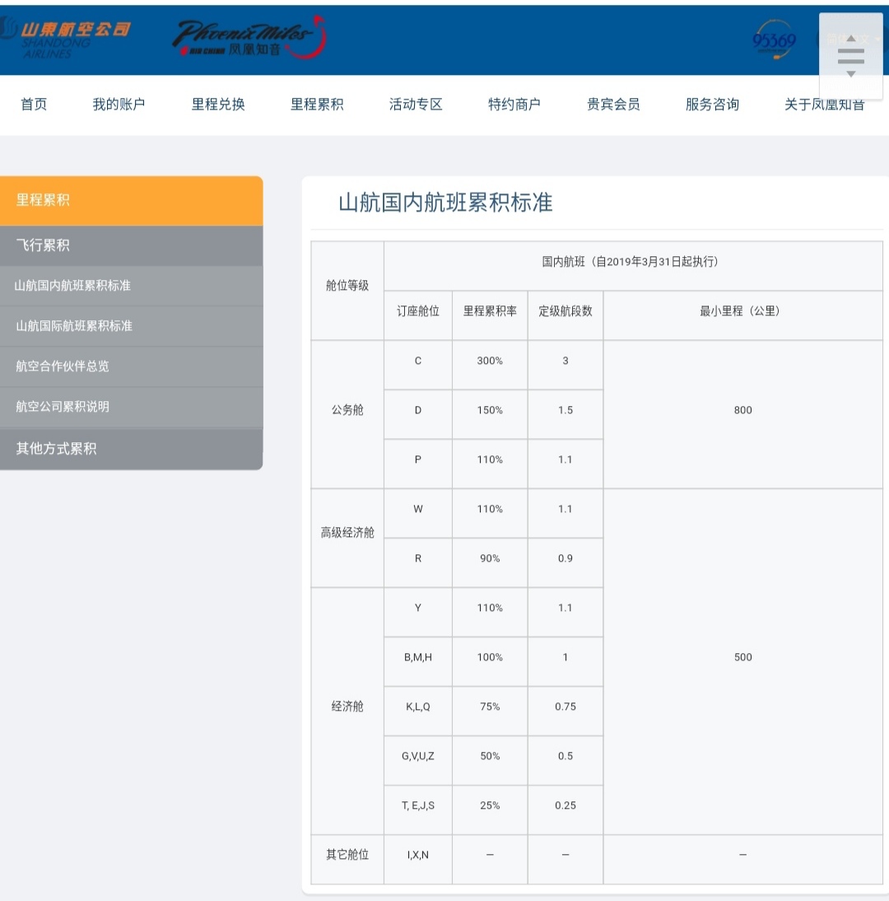Open 山航国内航班累积标准 sidebar link
The image size is (889, 901).
point(132,286)
